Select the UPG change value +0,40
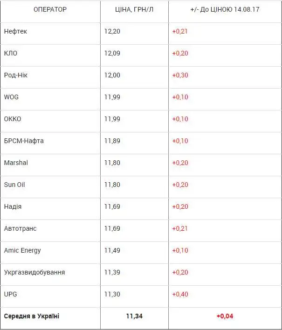Viewport: 282px width, 330px height. point(180,294)
